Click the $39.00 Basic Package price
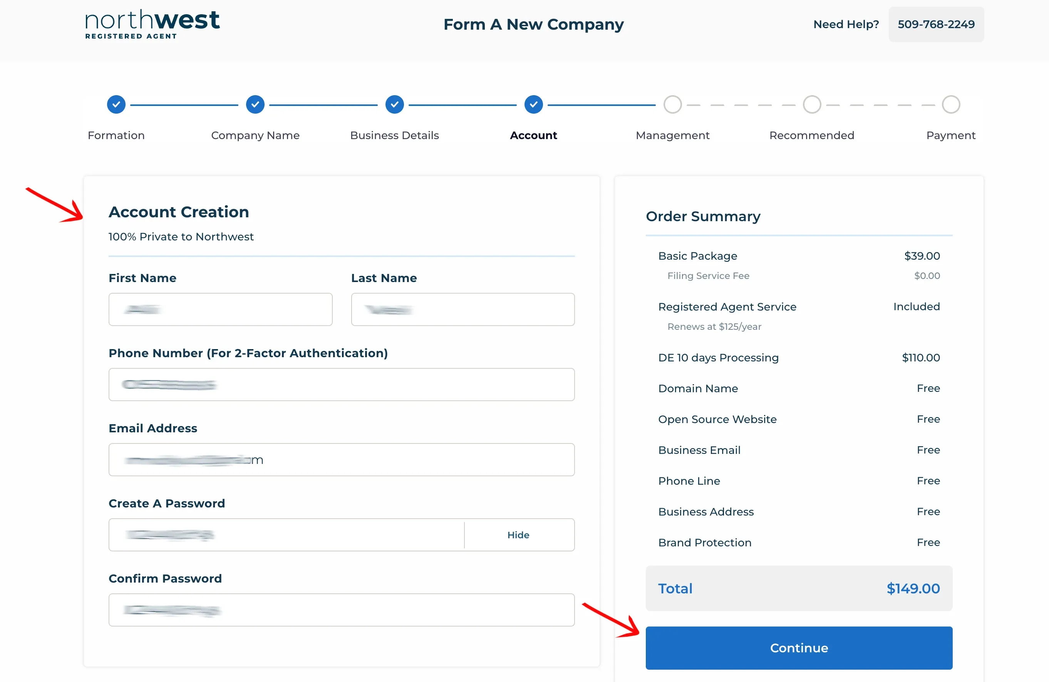Screen dimensions: 1049x682 pyautogui.click(x=922, y=256)
